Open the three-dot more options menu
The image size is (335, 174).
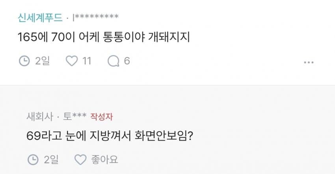pos(309,62)
